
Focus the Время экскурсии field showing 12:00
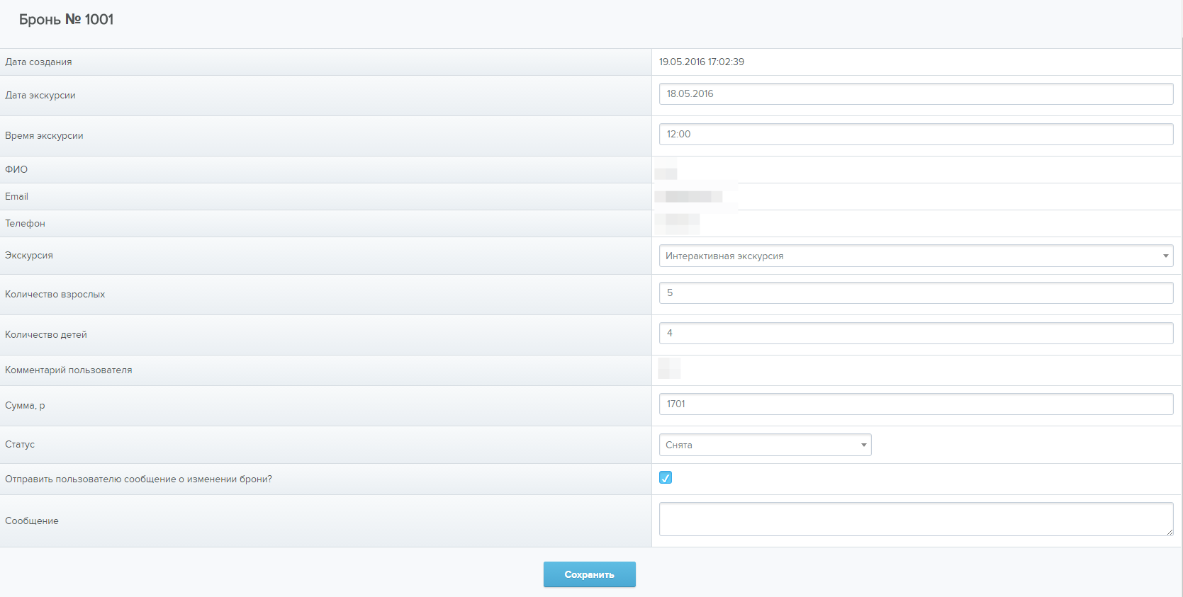[x=915, y=135]
